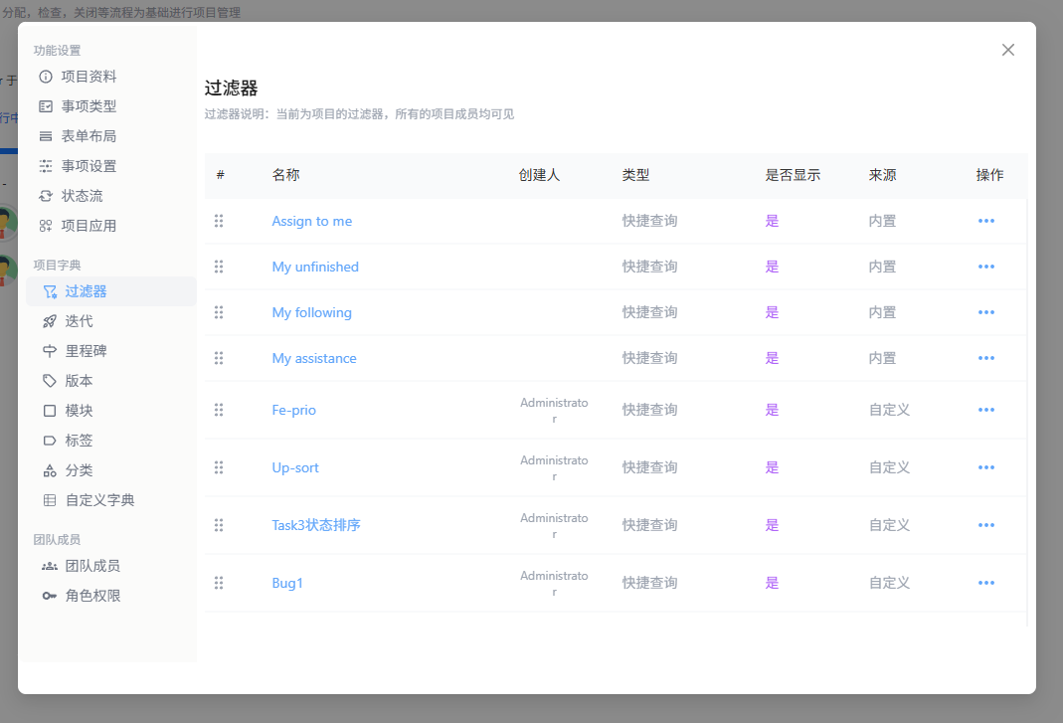Open more actions for My assistance

point(986,358)
